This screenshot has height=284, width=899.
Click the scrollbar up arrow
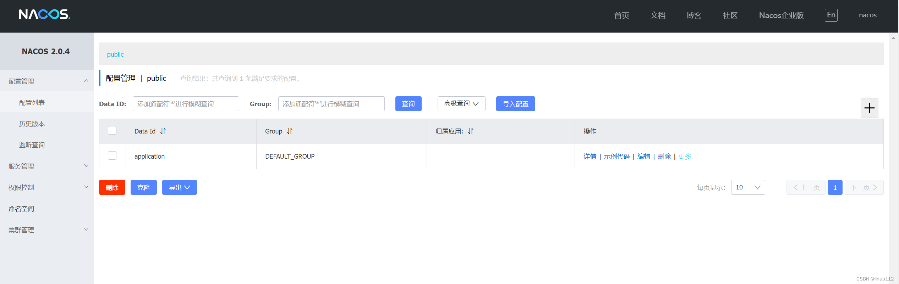pos(893,38)
